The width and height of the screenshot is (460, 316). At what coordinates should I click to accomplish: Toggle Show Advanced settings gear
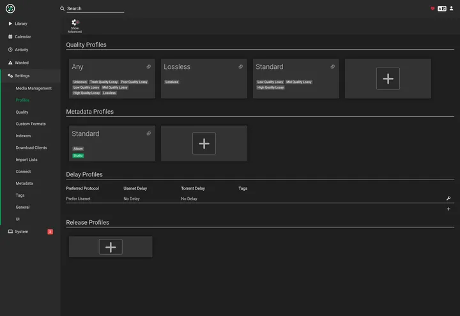pyautogui.click(x=75, y=26)
